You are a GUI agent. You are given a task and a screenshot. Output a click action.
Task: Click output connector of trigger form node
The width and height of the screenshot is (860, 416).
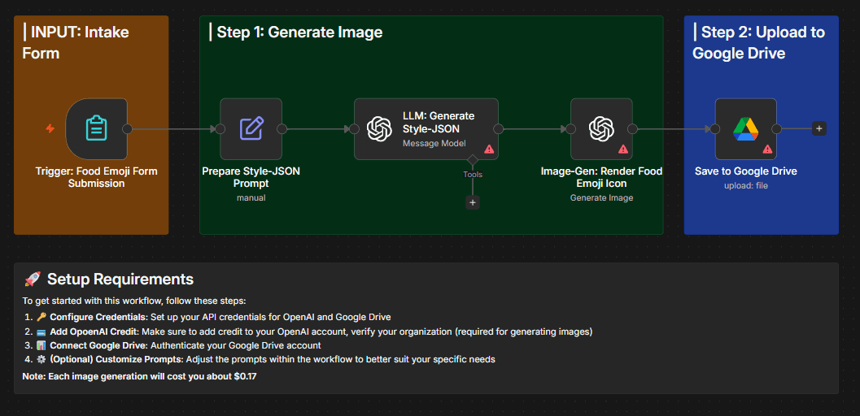coord(127,128)
